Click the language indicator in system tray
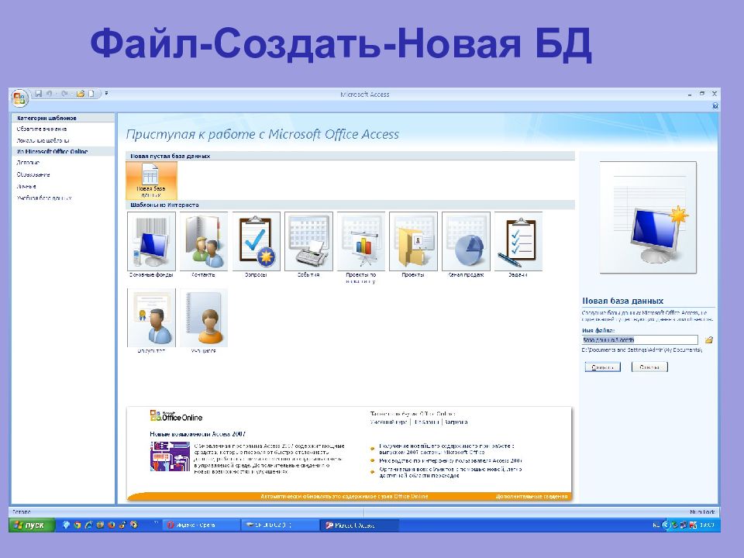Screen dimensions: 744x558 [x=656, y=525]
